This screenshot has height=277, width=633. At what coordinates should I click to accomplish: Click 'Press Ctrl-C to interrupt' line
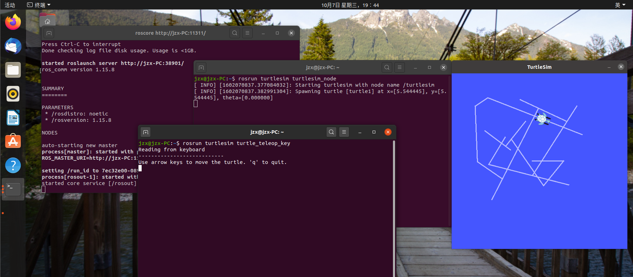coord(81,44)
